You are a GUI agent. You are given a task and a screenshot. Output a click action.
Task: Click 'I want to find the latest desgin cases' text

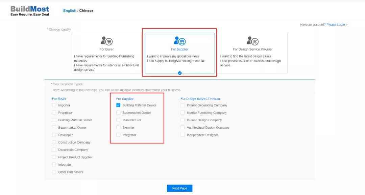[246, 56]
